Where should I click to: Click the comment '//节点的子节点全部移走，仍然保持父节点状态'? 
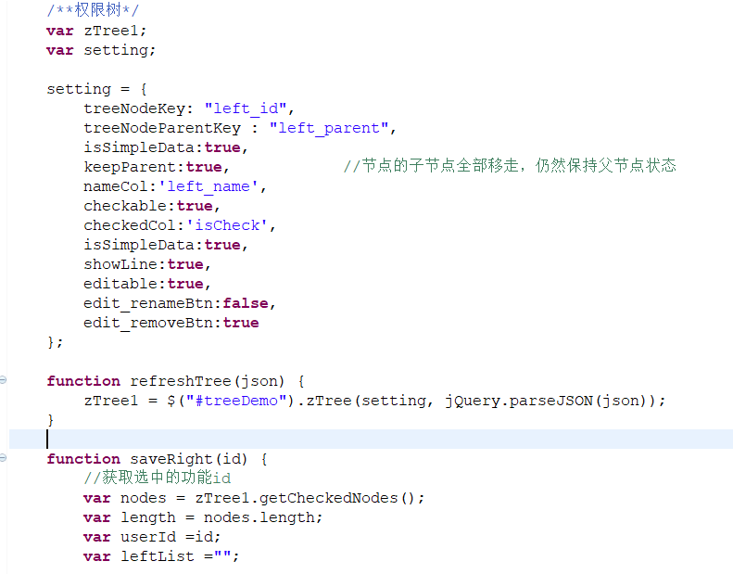coord(510,166)
